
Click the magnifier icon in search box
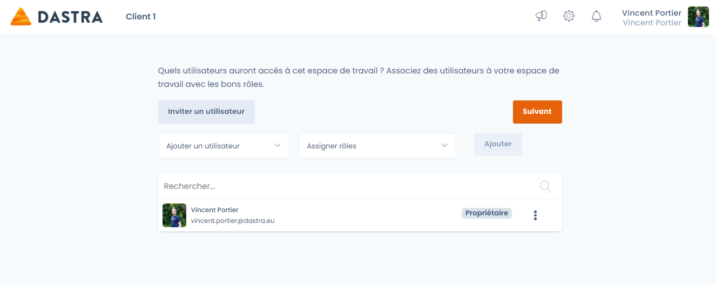(x=545, y=186)
